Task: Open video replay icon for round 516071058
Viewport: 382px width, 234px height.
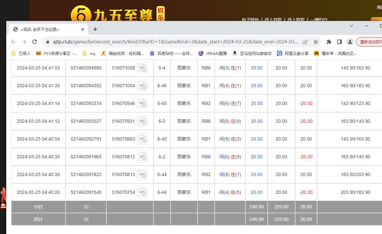Action: [142, 68]
